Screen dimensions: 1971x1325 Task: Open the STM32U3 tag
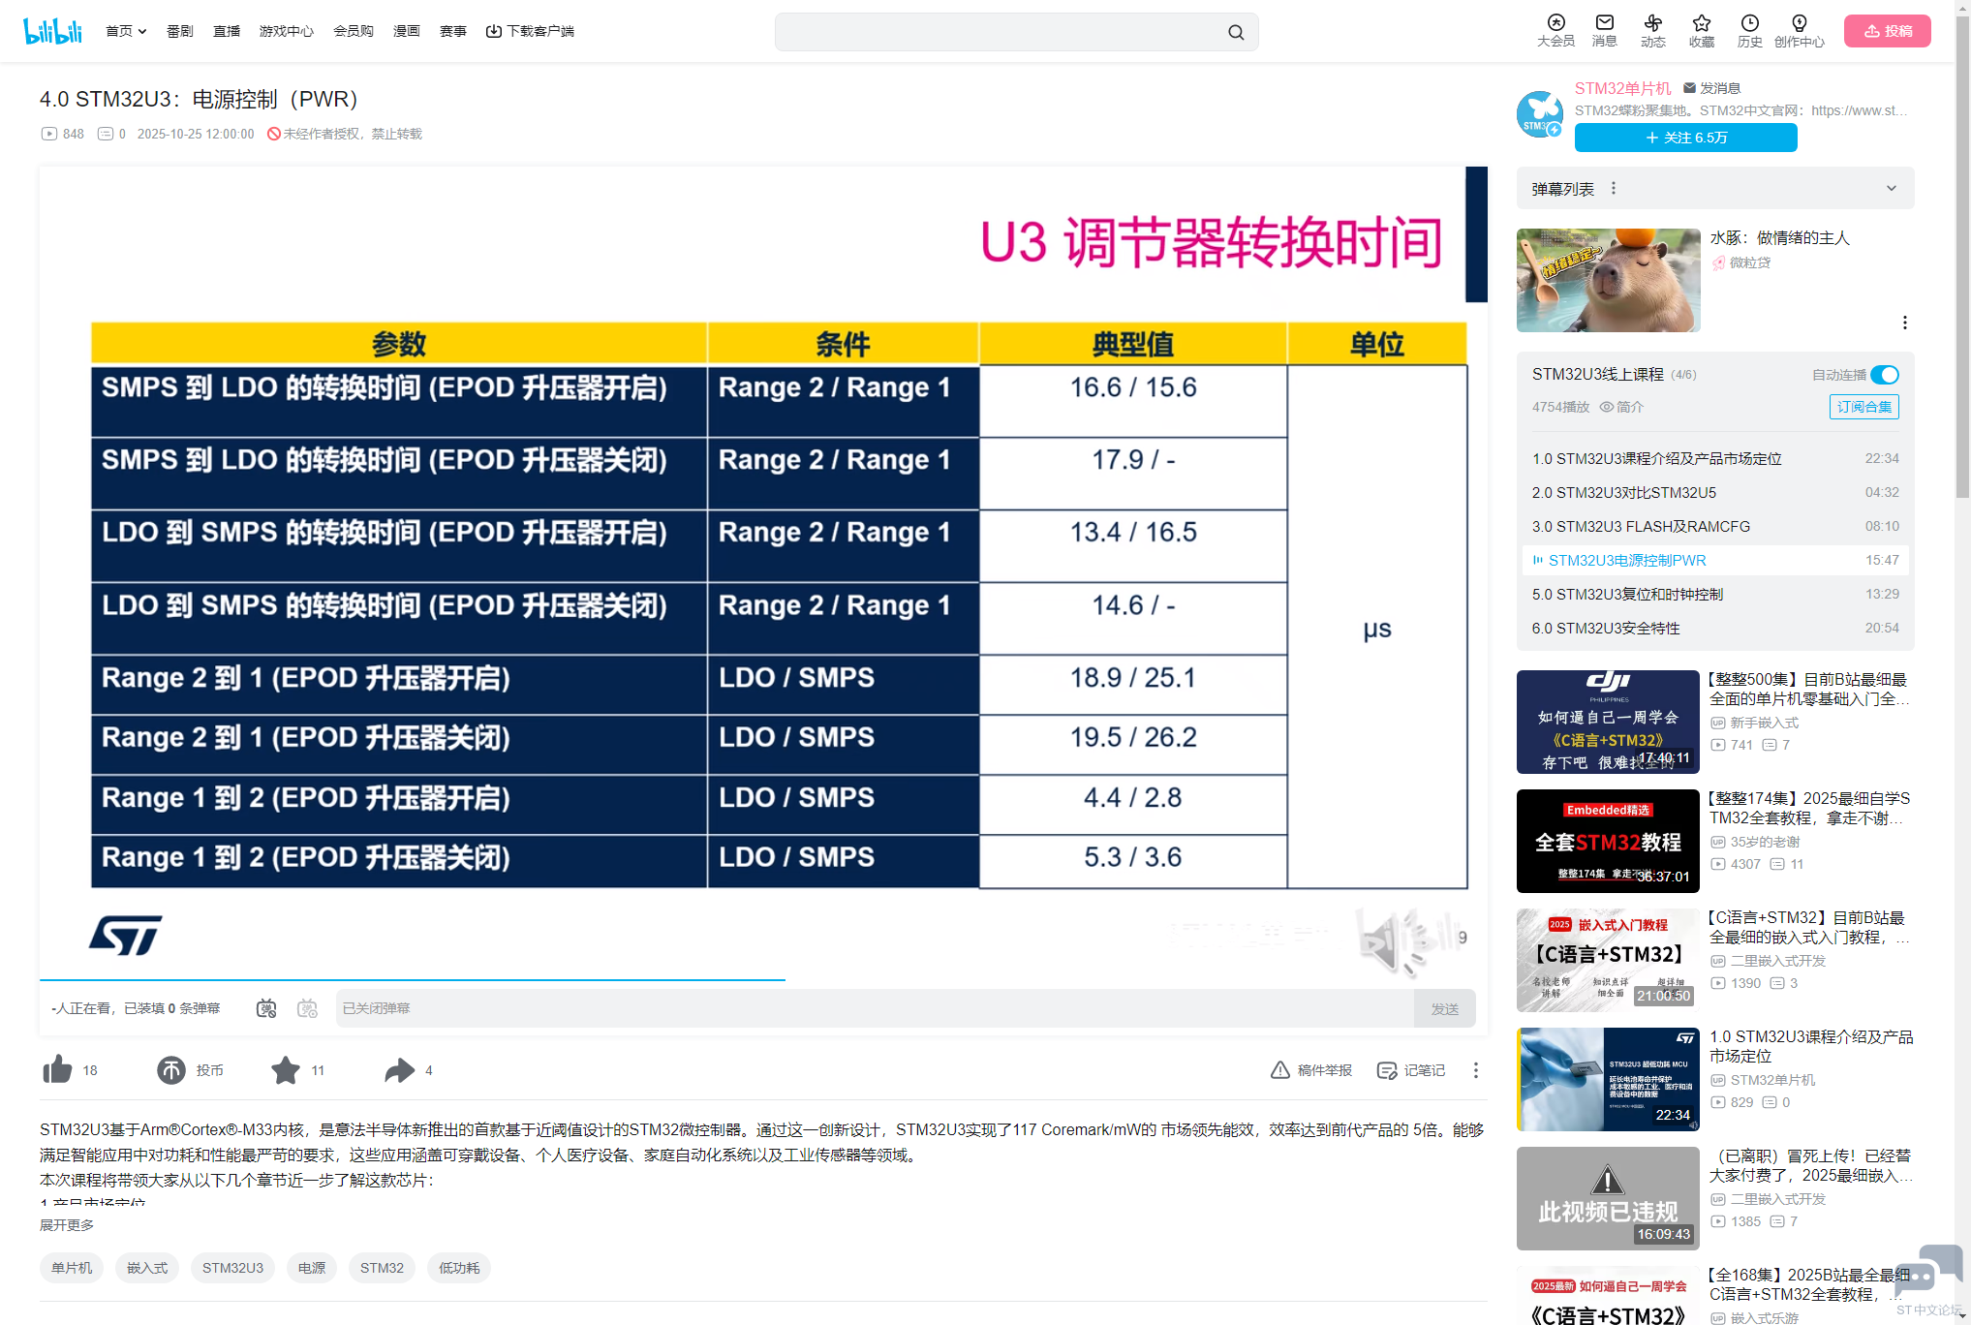click(232, 1268)
